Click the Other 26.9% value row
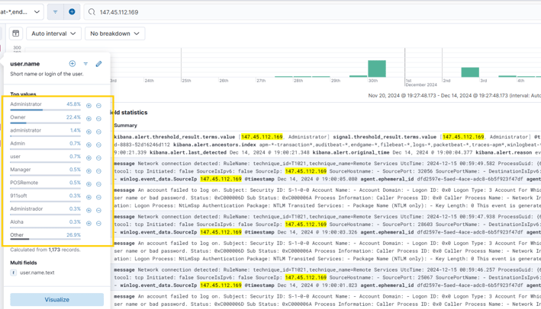This screenshot has width=541, height=309. coord(45,237)
